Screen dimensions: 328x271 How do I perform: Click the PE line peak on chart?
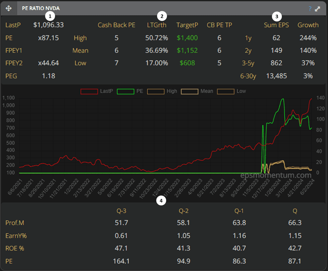pos(283,99)
